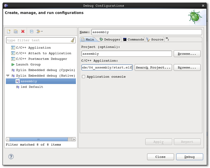
Task: Click the C/C++ Application icon in tree
Action: click(x=13, y=48)
